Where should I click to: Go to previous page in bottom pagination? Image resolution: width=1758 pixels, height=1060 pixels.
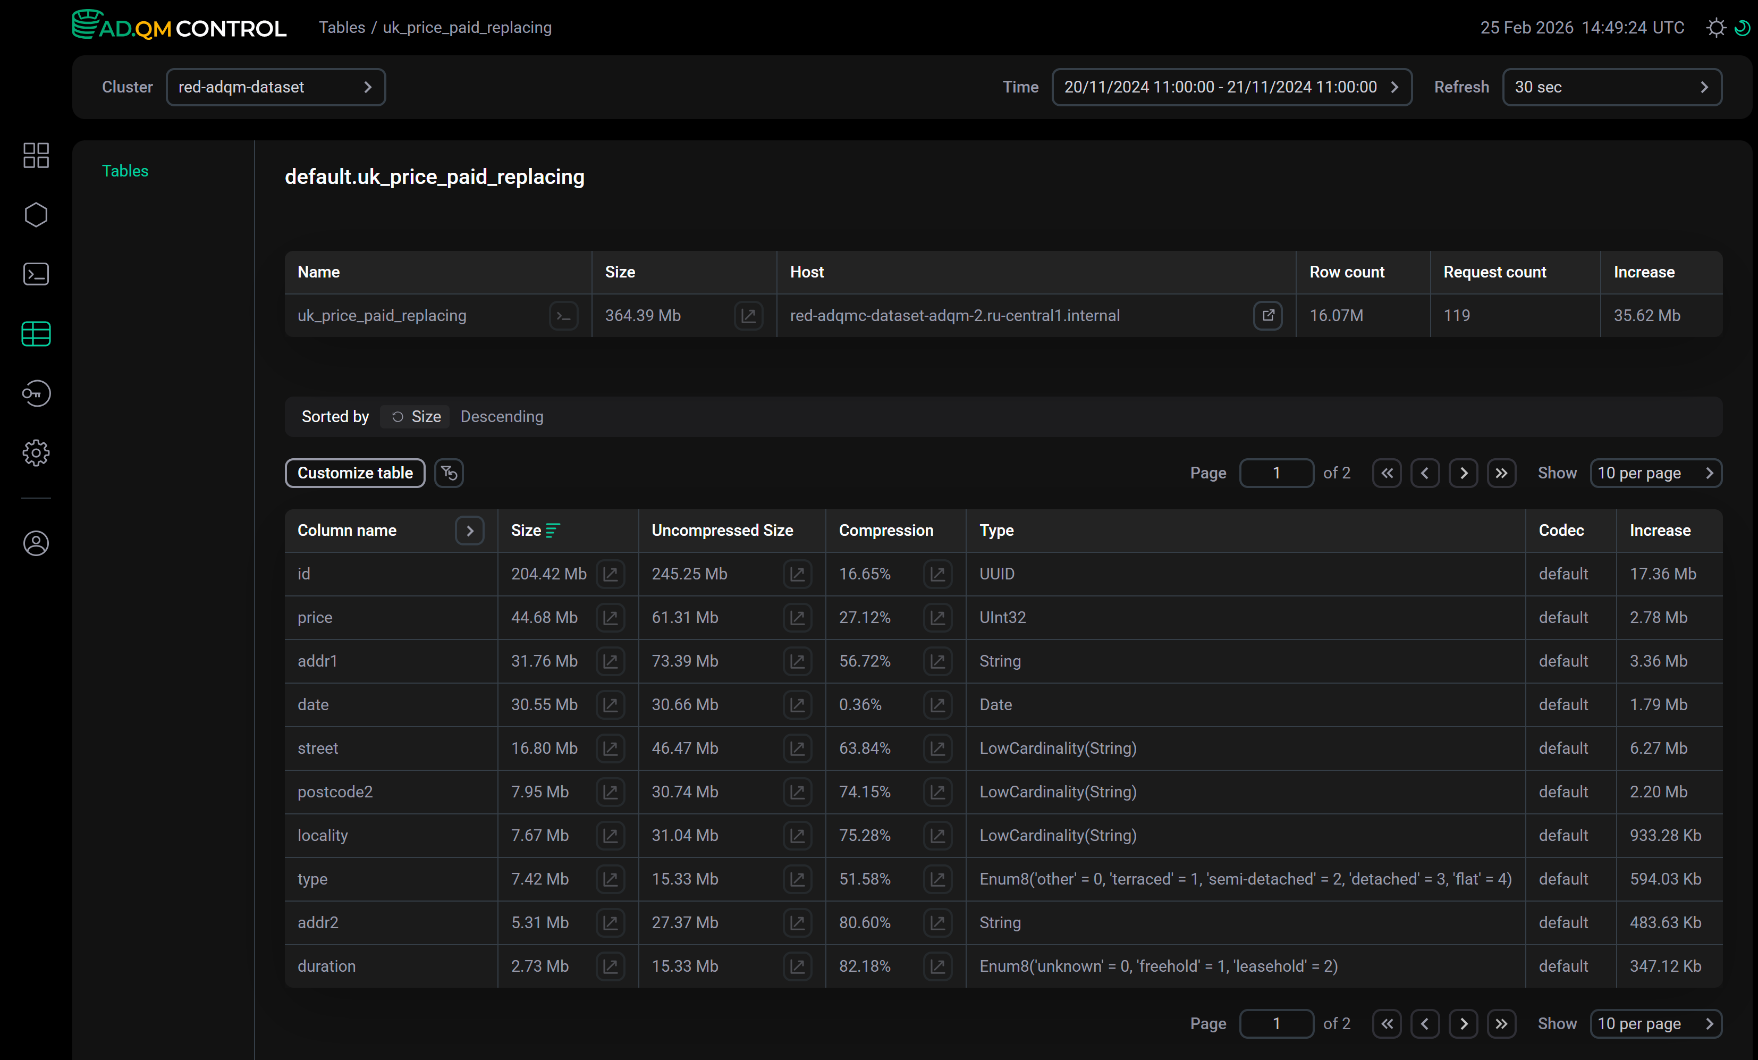1425,1024
